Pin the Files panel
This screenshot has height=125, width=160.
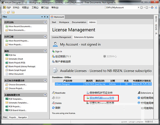[45, 17]
